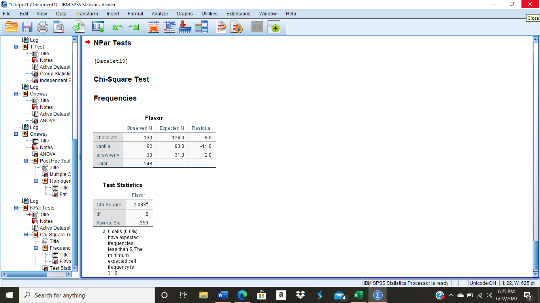This screenshot has width=540, height=303.
Task: Select the Test Statistics item in outline
Action: pyautogui.click(x=60, y=268)
